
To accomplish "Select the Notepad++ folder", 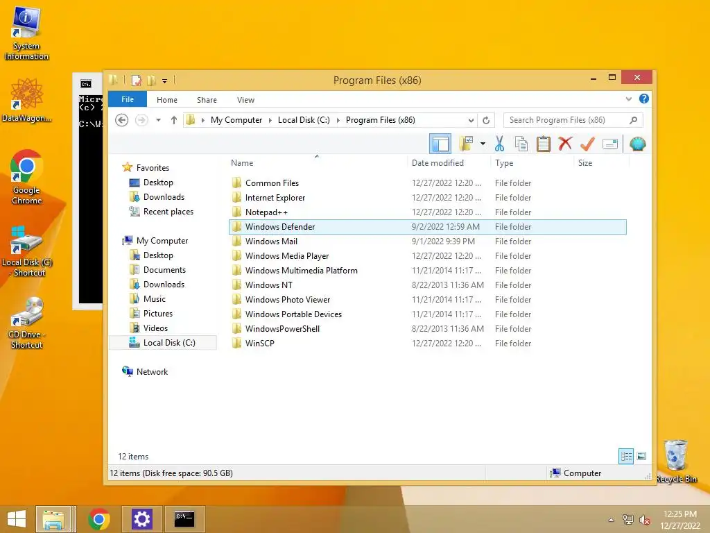I will 428,212.
